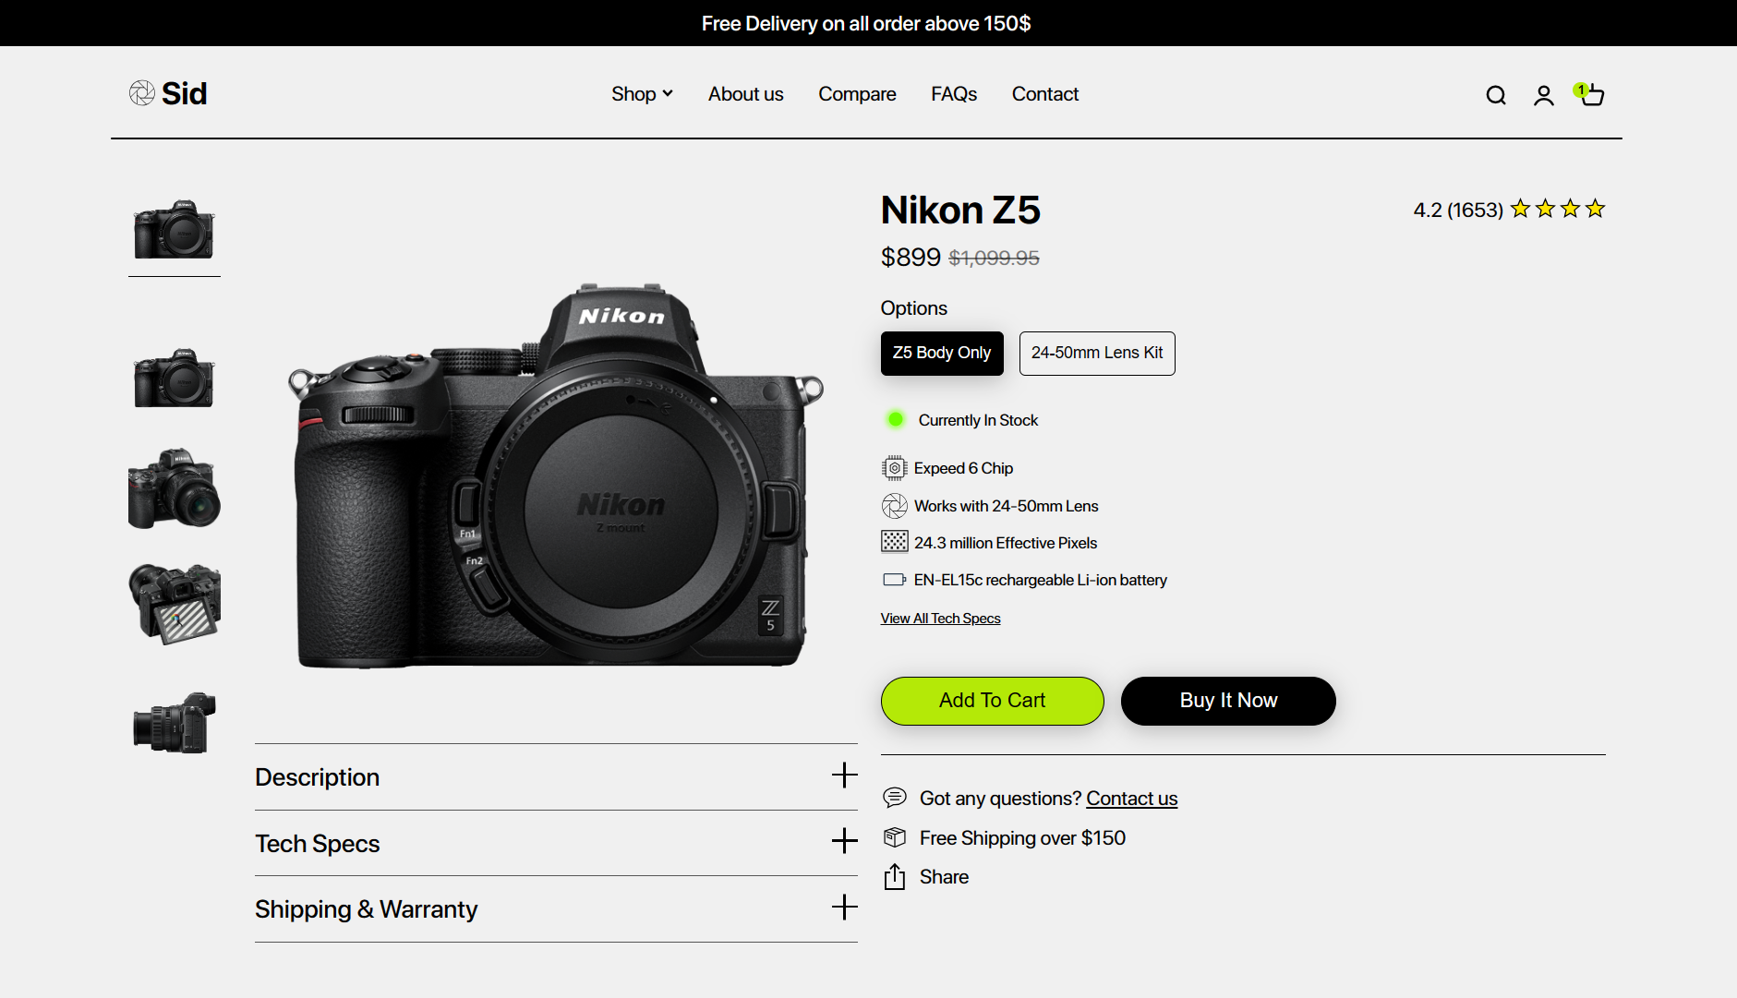Open the search icon in header

tap(1496, 95)
